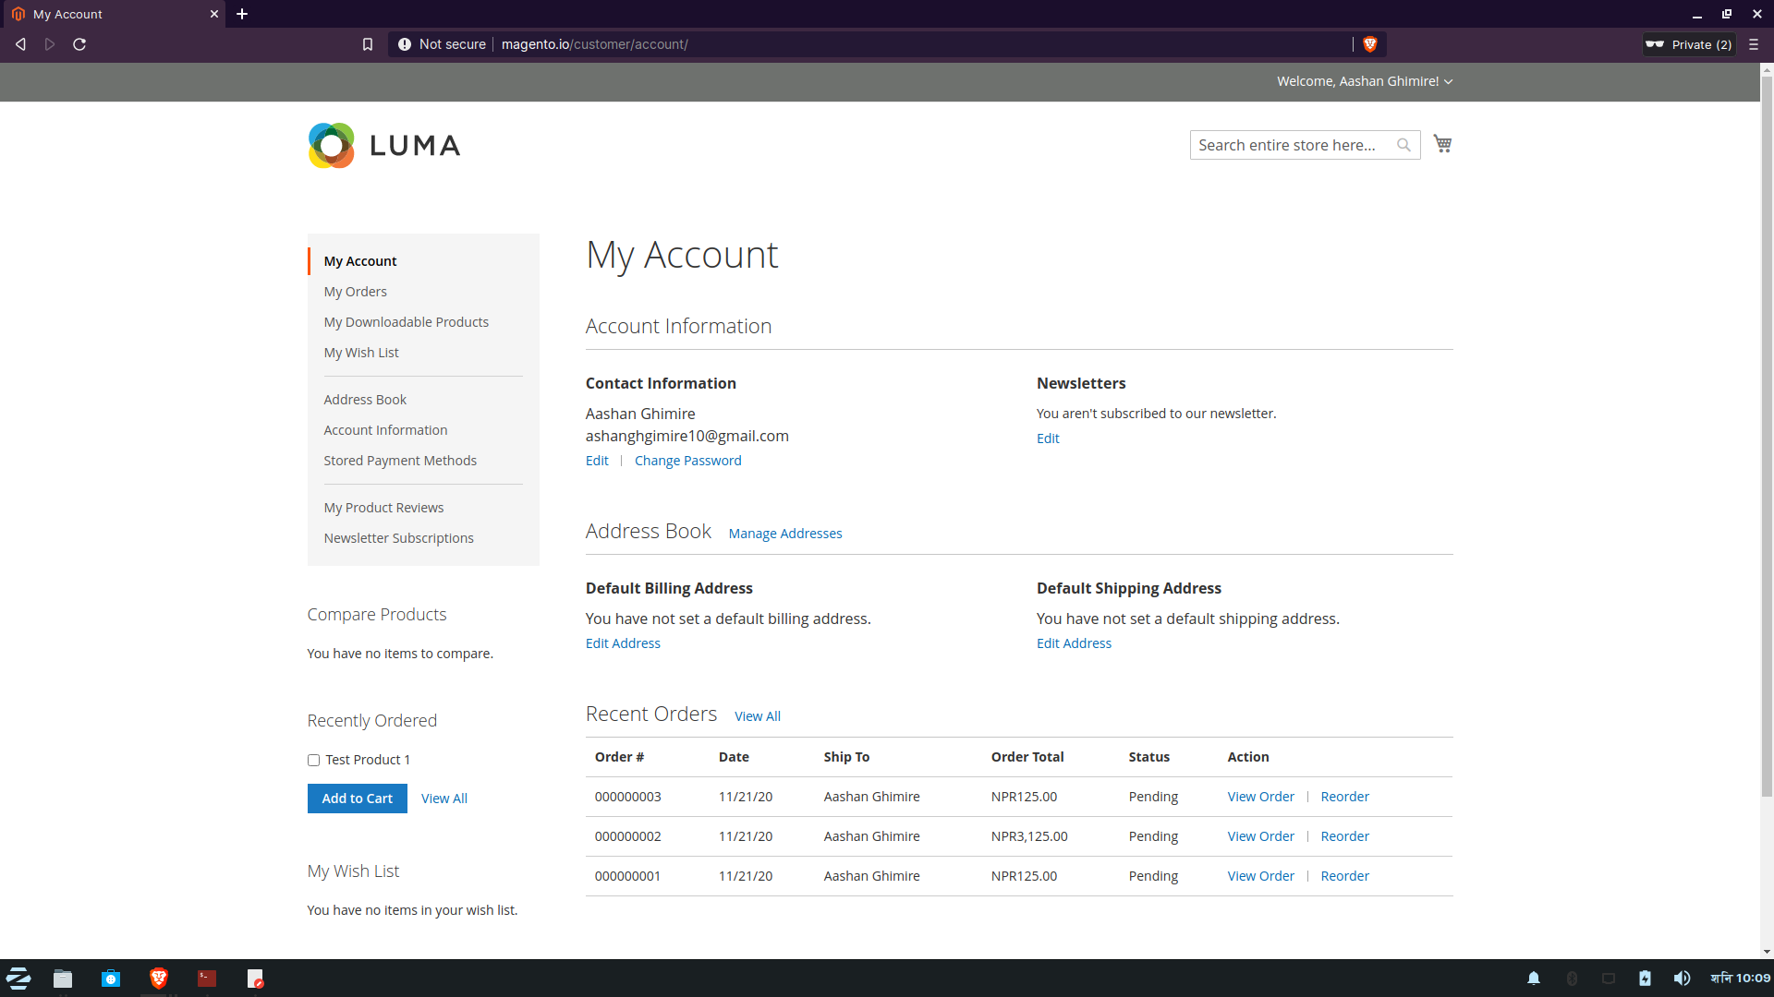Open volume control in system tray
Screen dimensions: 1774x997
point(1682,979)
